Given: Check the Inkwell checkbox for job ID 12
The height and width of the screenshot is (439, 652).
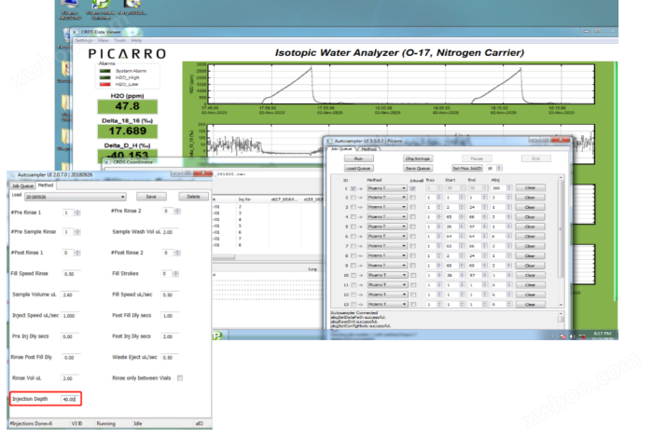Looking at the screenshot, I should point(413,295).
